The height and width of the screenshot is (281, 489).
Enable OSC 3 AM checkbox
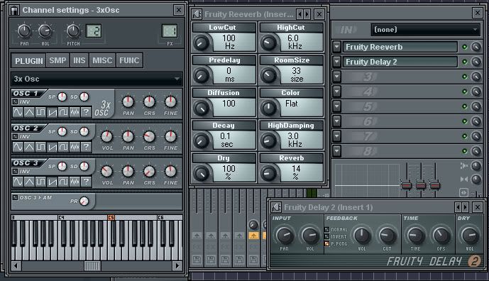16,197
